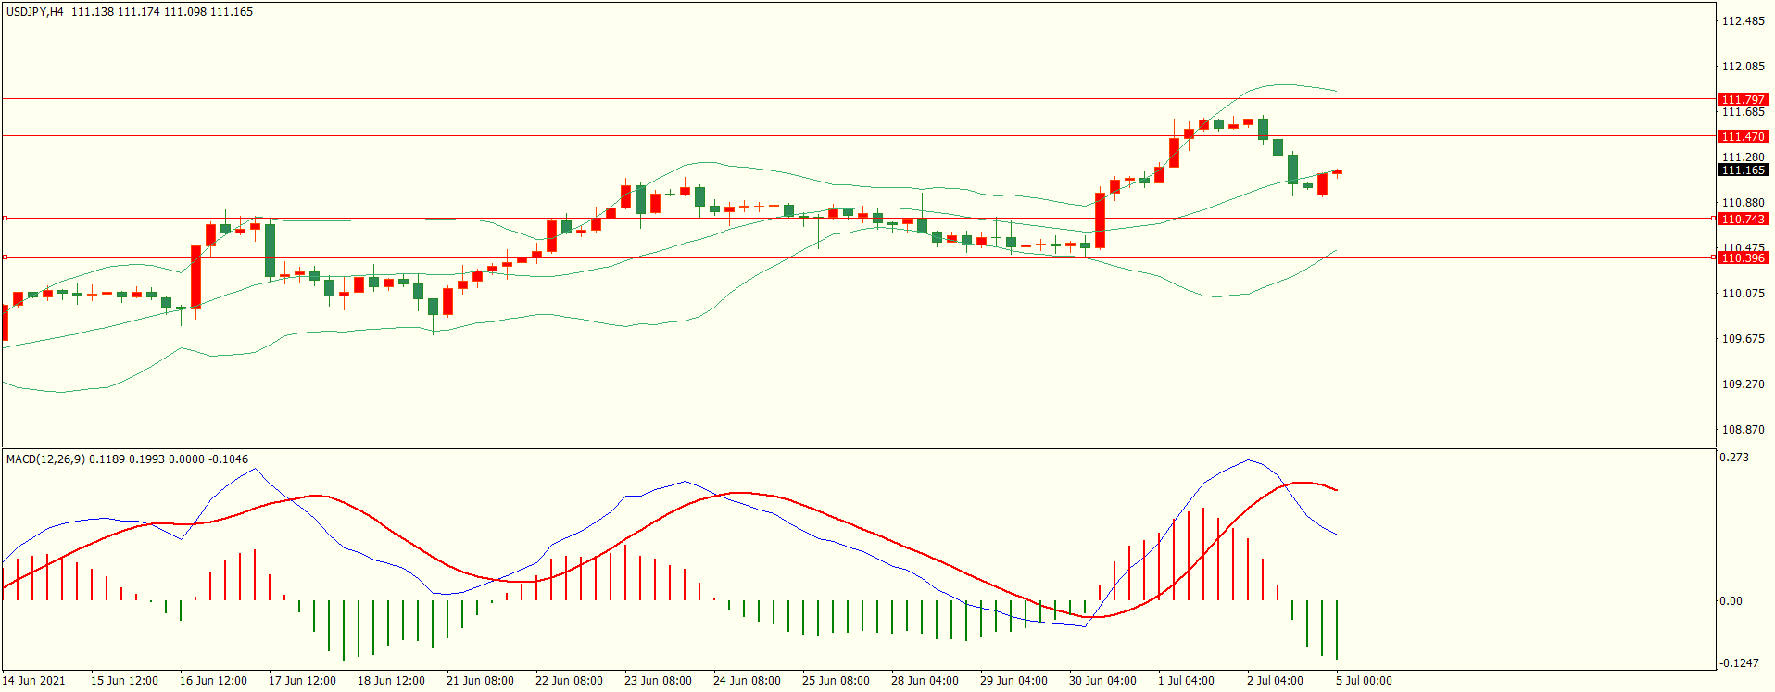Grab left handle of the 110.743 horizontal line
The width and height of the screenshot is (1775, 692).
5,219
